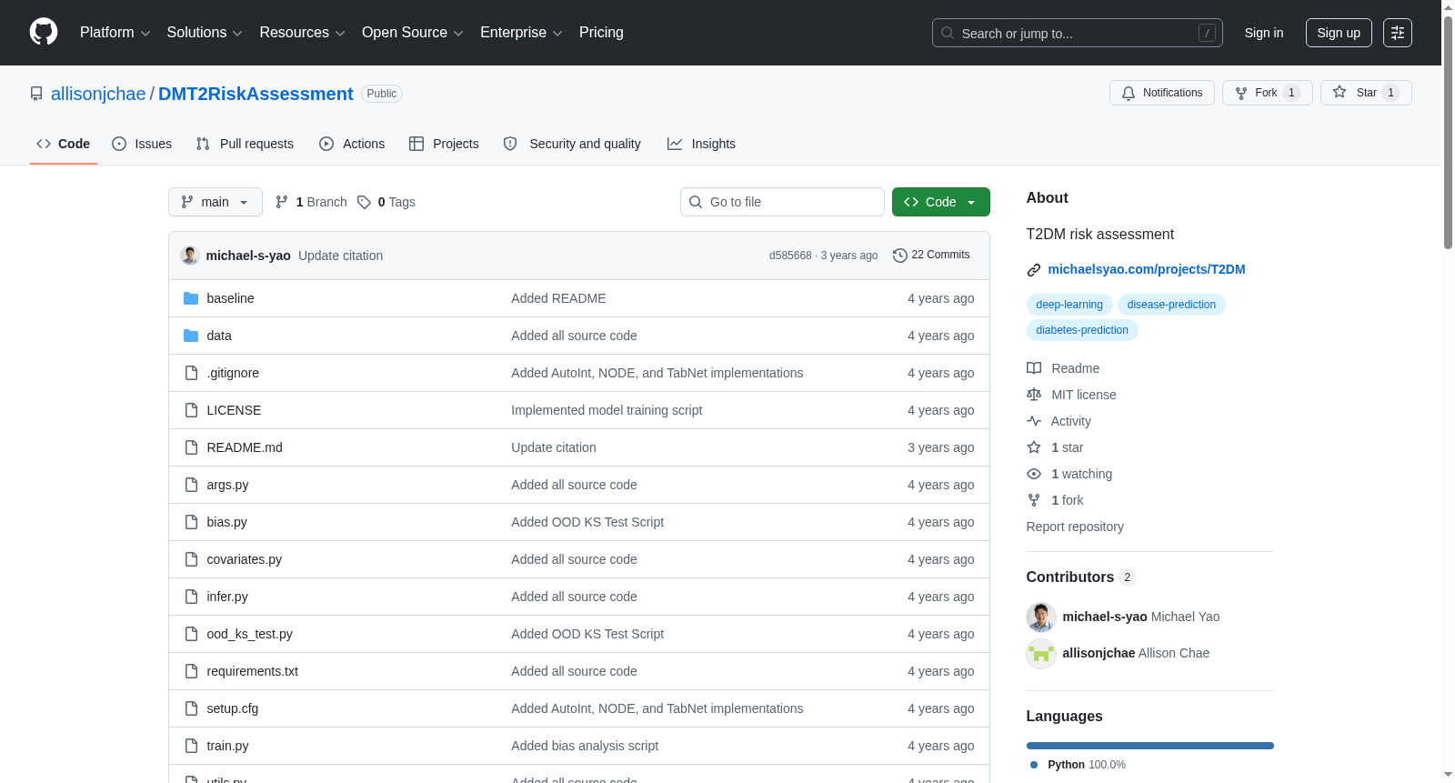This screenshot has width=1455, height=783.
Task: Switch to the Actions tab
Action: click(x=352, y=144)
